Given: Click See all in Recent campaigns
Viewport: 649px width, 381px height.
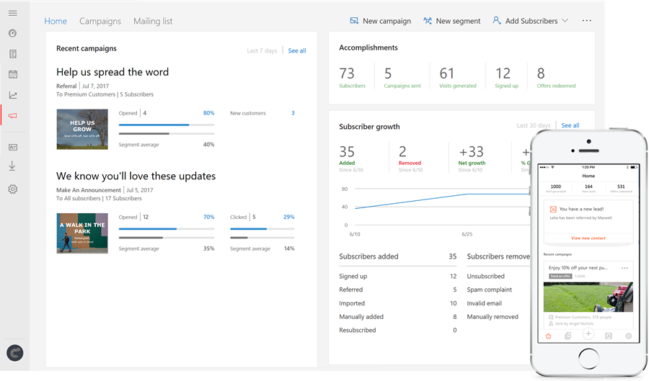Looking at the screenshot, I should (x=297, y=51).
